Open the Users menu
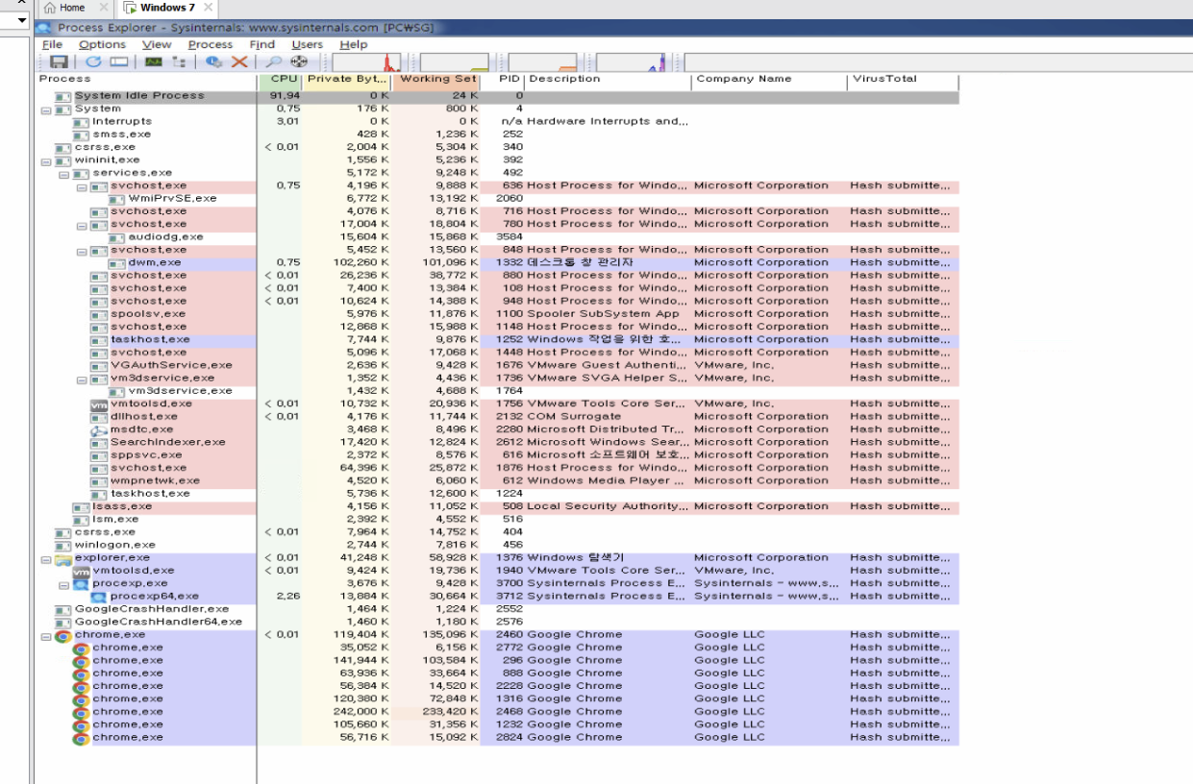Image resolution: width=1193 pixels, height=784 pixels. pyautogui.click(x=308, y=44)
